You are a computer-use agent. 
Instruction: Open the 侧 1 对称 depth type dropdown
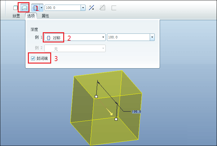(75, 37)
